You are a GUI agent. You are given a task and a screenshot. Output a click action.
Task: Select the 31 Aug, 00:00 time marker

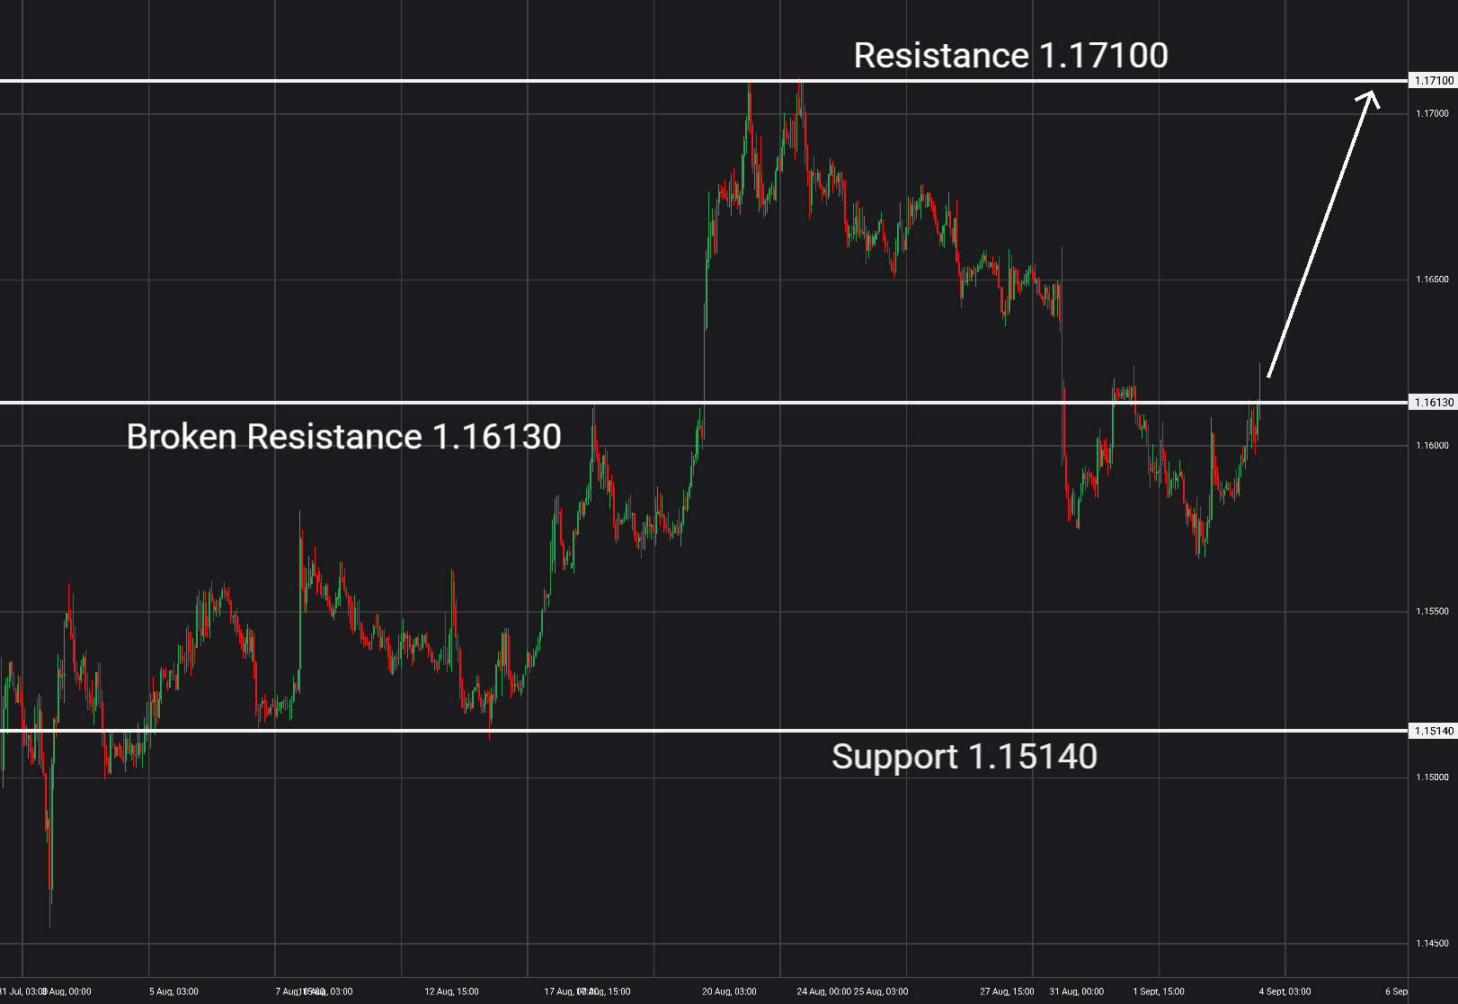(x=1076, y=991)
